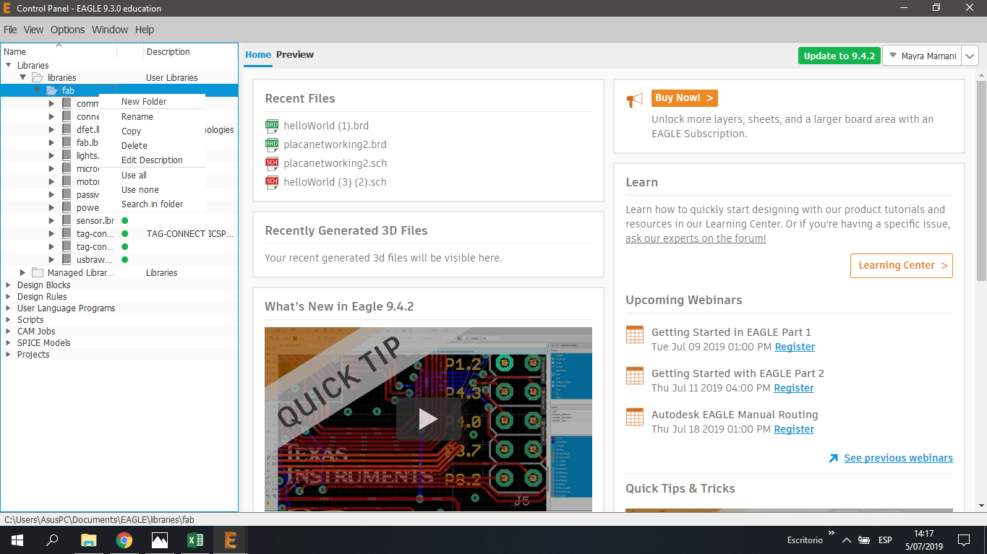This screenshot has height=554, width=987.
Task: Open Google Chrome from the taskbar
Action: click(124, 540)
